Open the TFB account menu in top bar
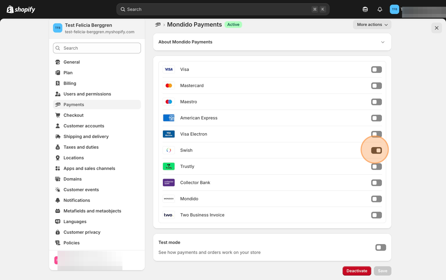Image resolution: width=446 pixels, height=280 pixels. (x=394, y=10)
